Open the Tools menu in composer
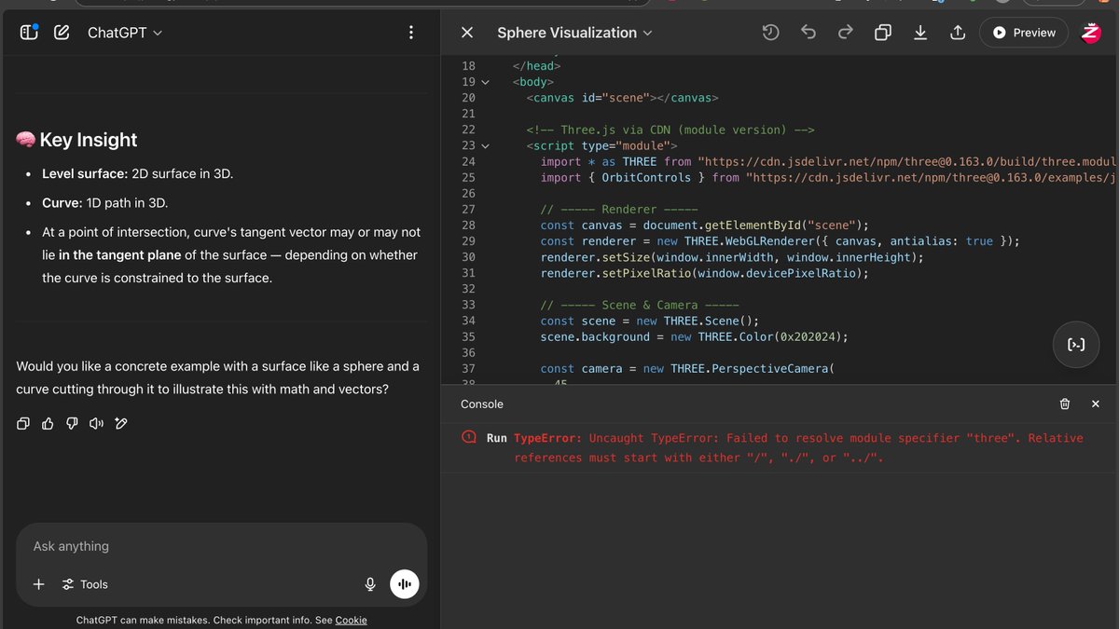1119x629 pixels. click(x=85, y=584)
